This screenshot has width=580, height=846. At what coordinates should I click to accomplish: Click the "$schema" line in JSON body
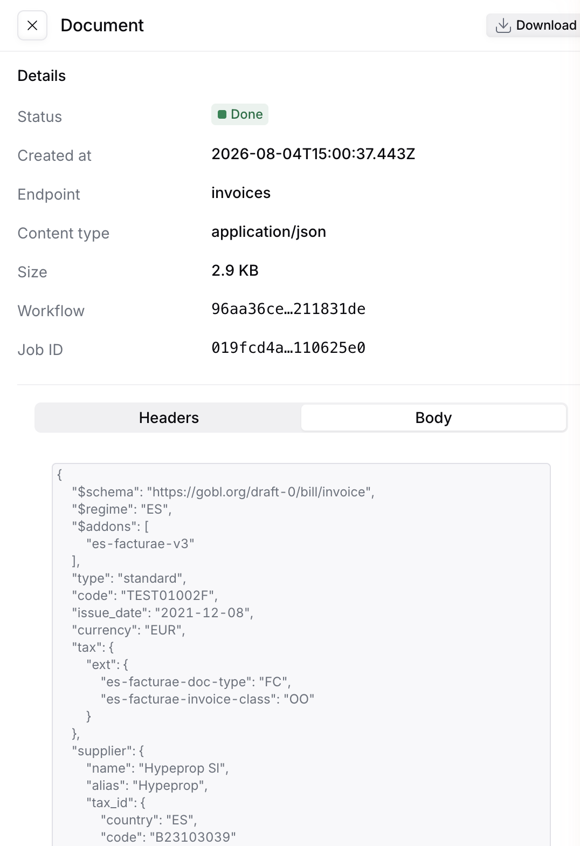tap(223, 492)
